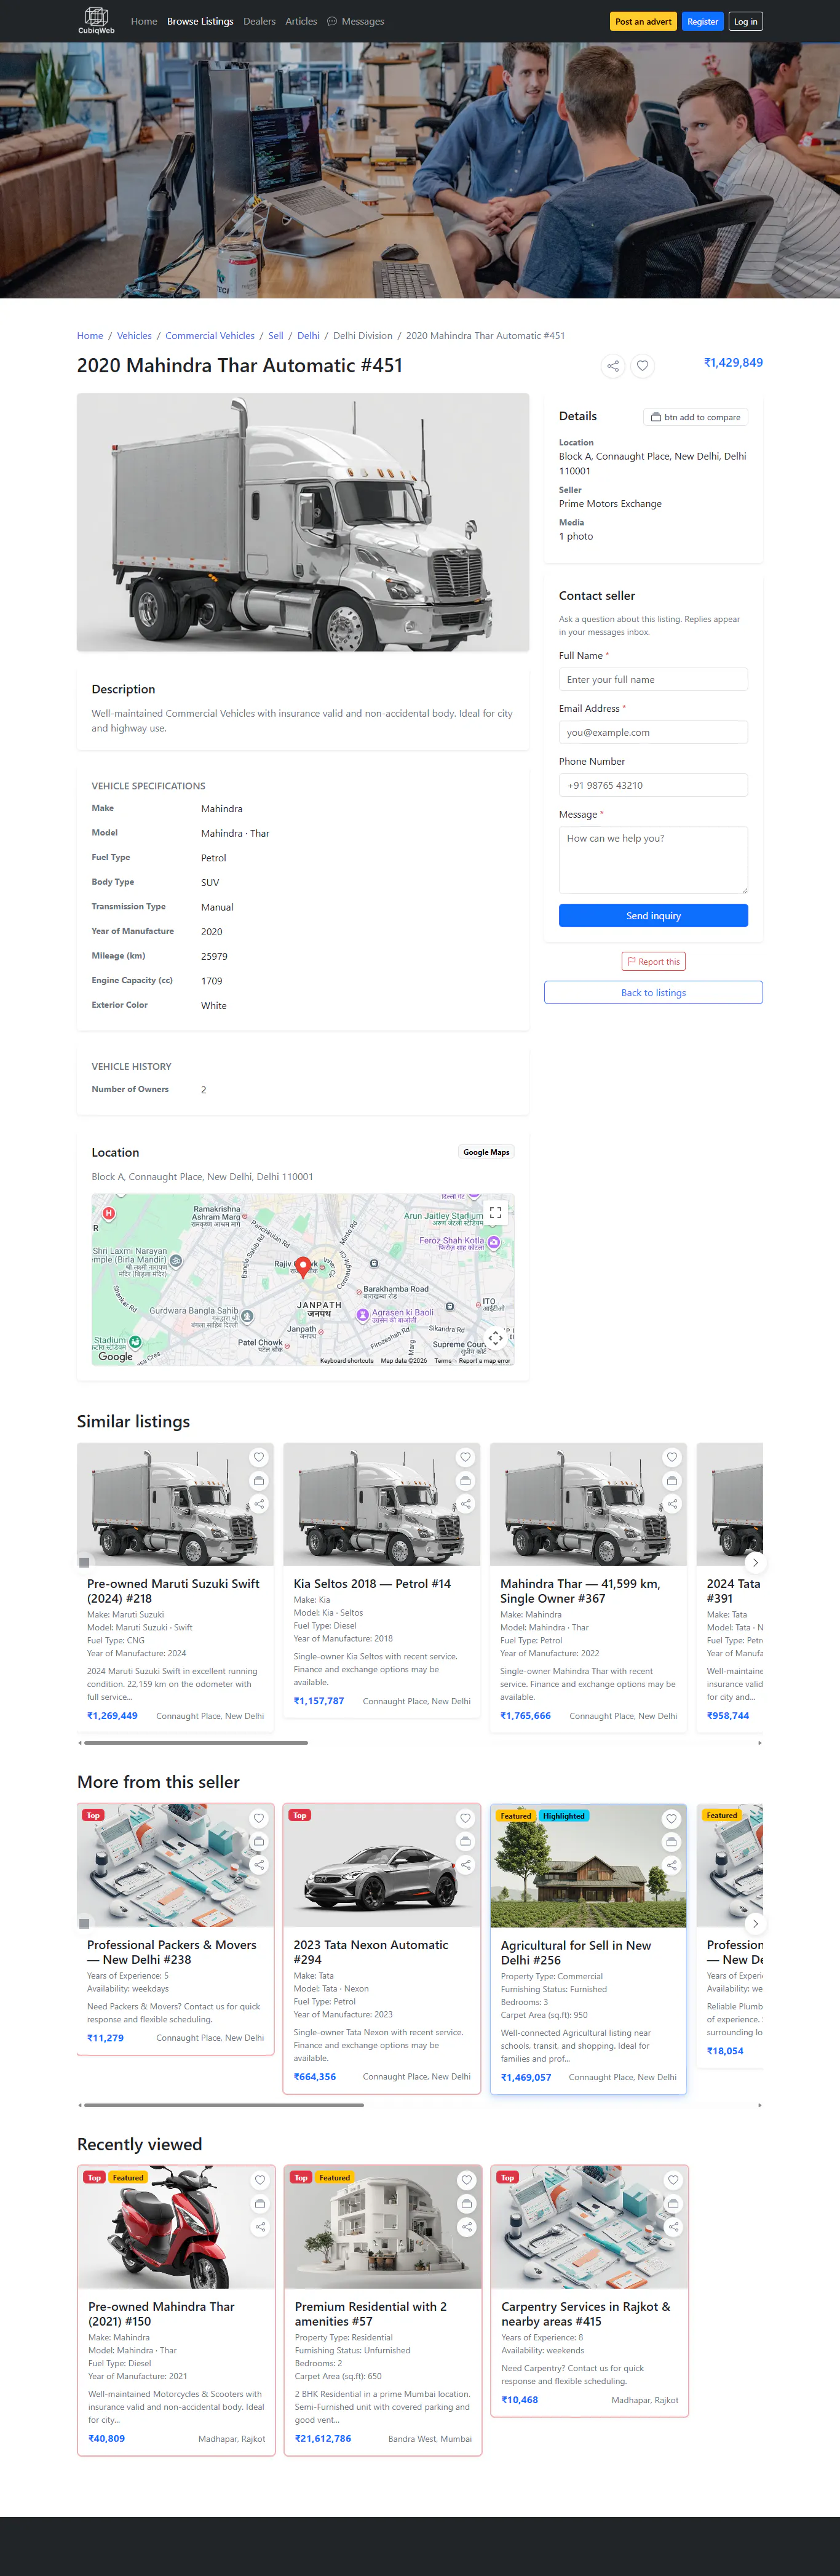This screenshot has width=840, height=2576.
Task: Share Packers & Movers #238 listing
Action: [x=259, y=1865]
